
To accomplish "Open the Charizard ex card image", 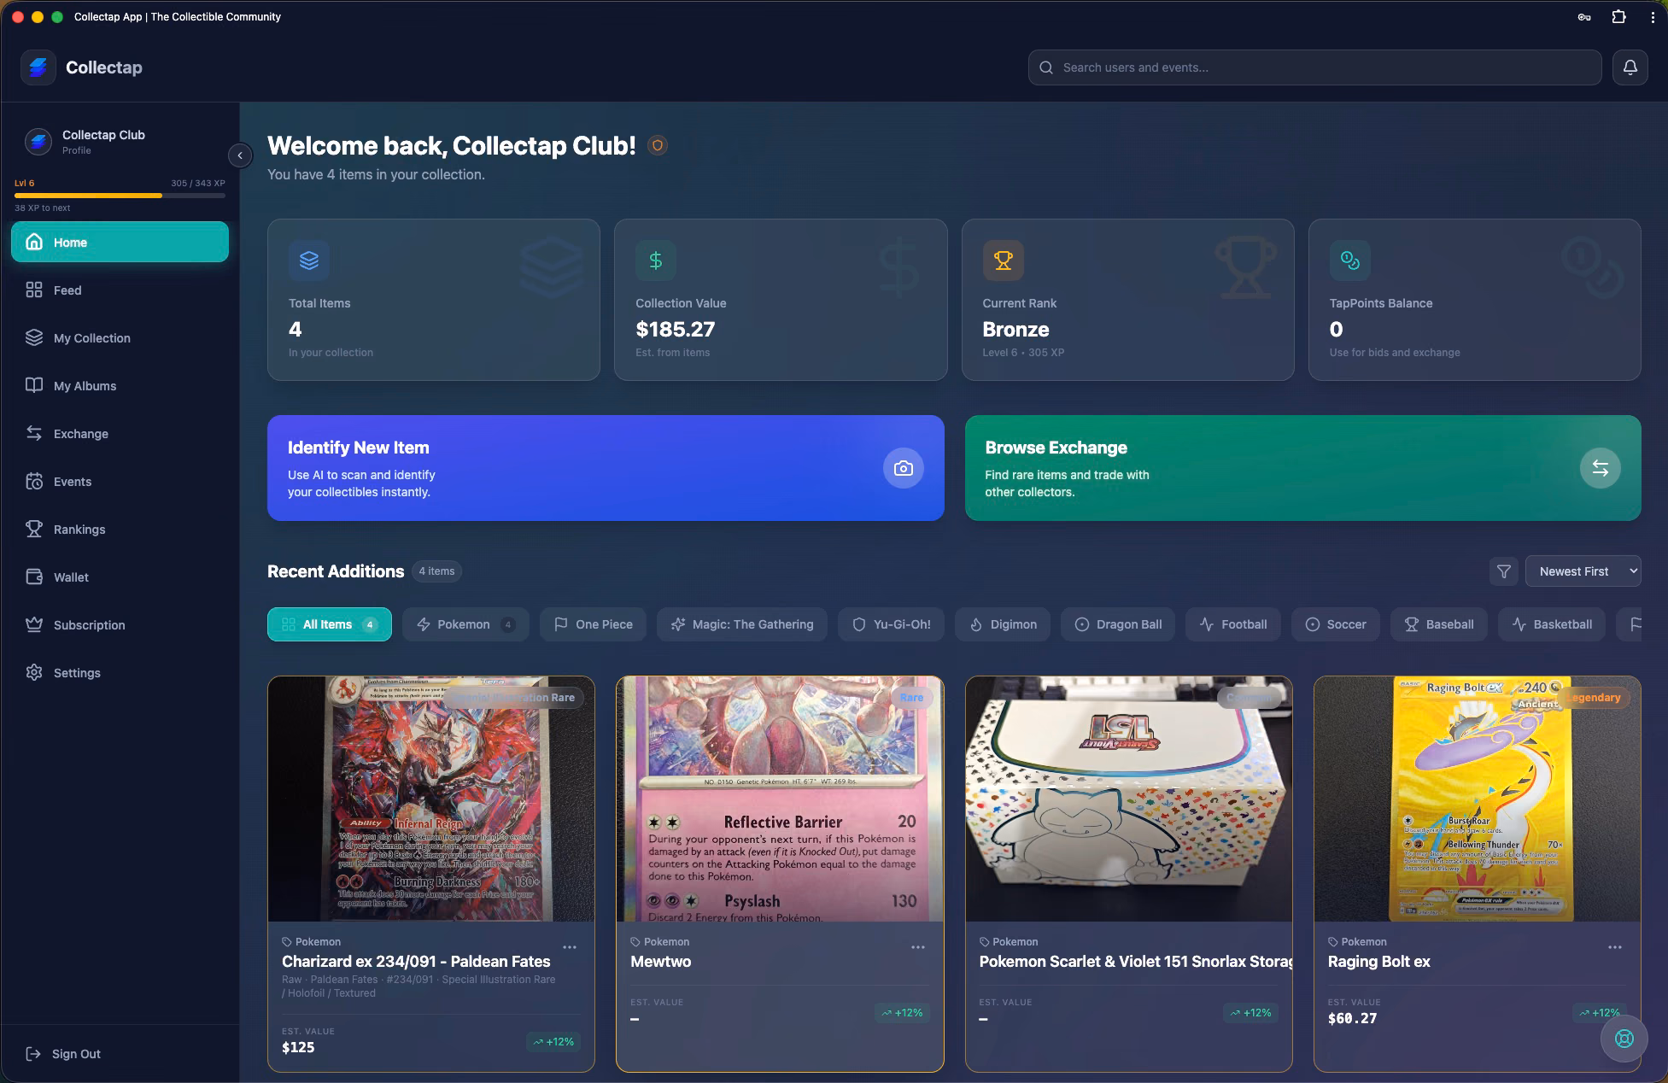I will (431, 799).
